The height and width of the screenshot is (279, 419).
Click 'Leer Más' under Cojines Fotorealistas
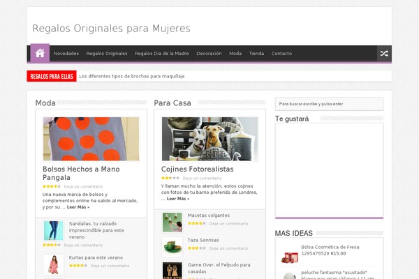178,199
